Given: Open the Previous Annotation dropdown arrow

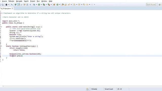Looking at the screenshot, I should point(82,5).
